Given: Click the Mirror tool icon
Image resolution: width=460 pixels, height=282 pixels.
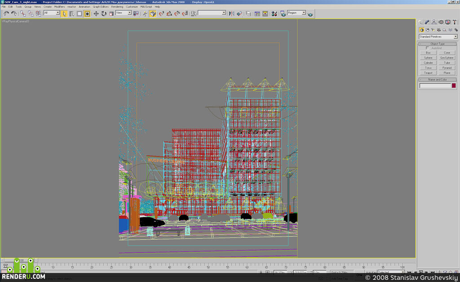Looking at the screenshot, I should coord(231,13).
